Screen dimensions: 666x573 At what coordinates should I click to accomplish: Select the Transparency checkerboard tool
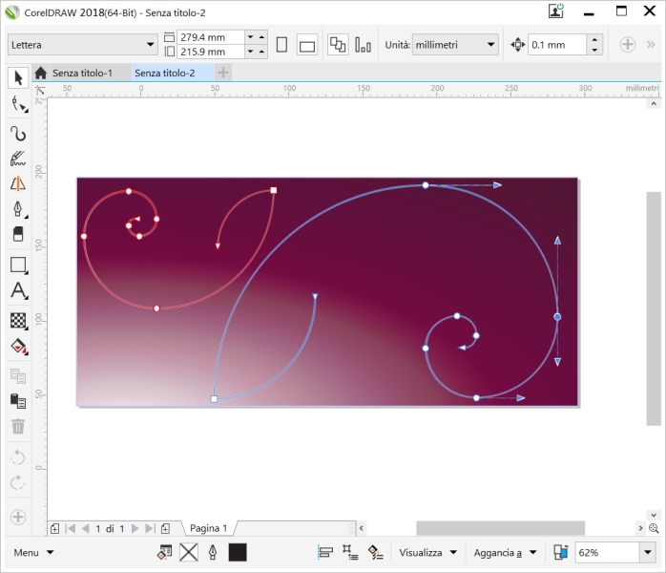click(17, 320)
